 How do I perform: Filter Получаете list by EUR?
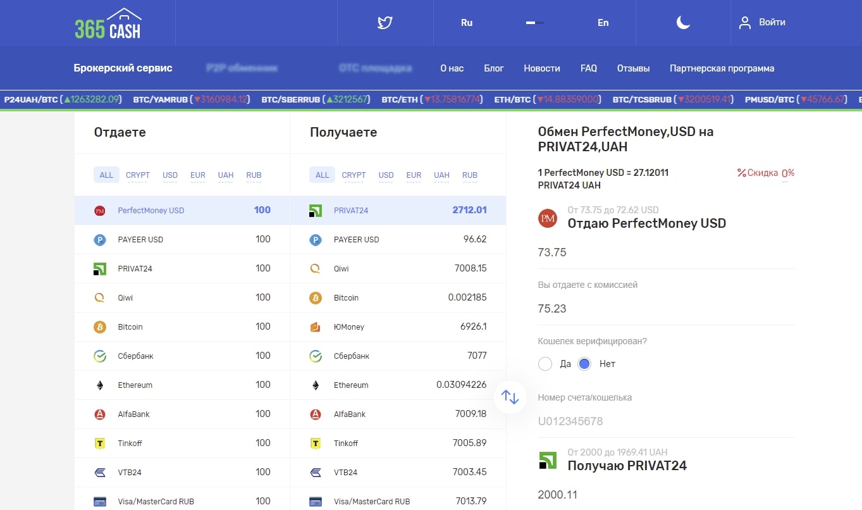pos(414,175)
